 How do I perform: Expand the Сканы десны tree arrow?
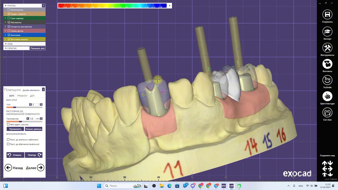[5, 31]
